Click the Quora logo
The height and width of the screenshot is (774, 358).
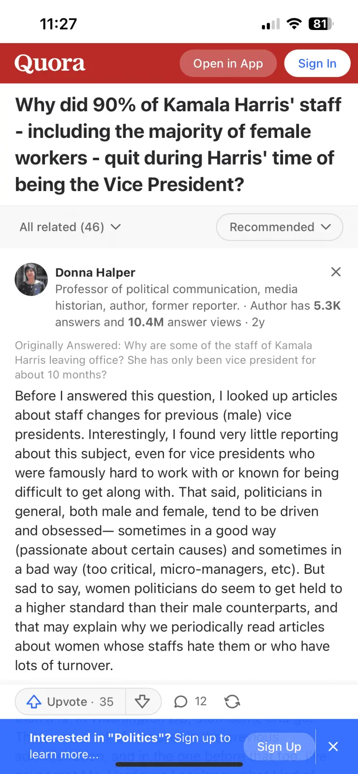[50, 63]
